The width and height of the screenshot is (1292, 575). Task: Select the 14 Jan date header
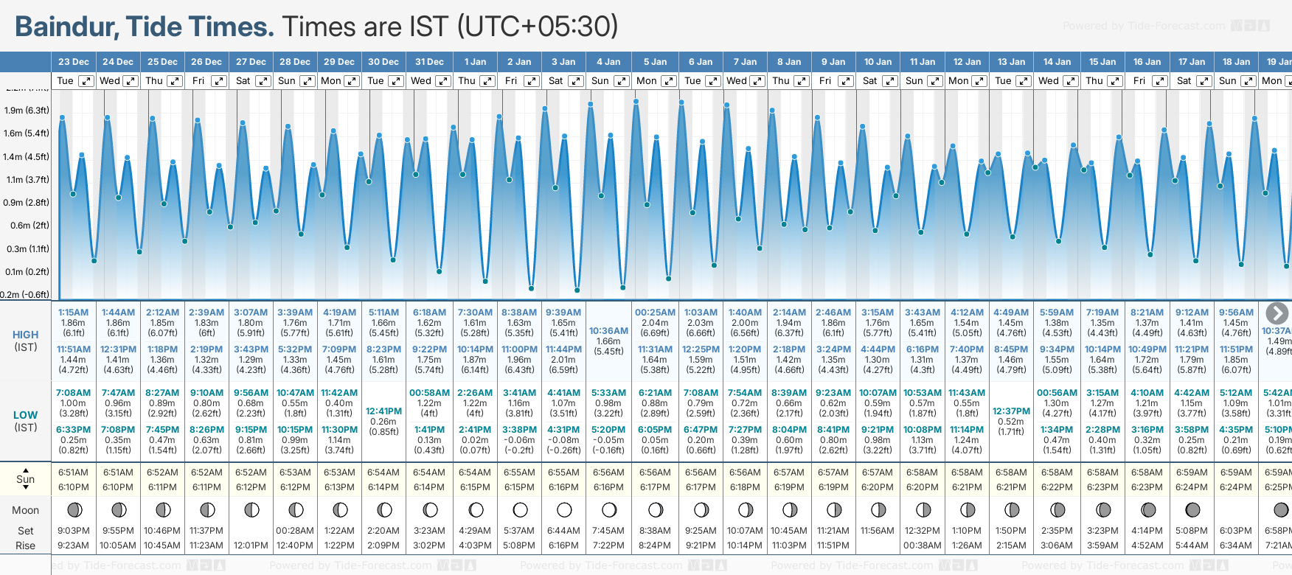pyautogui.click(x=1057, y=62)
